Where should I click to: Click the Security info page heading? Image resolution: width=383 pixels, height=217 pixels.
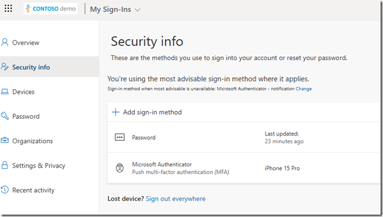[147, 41]
